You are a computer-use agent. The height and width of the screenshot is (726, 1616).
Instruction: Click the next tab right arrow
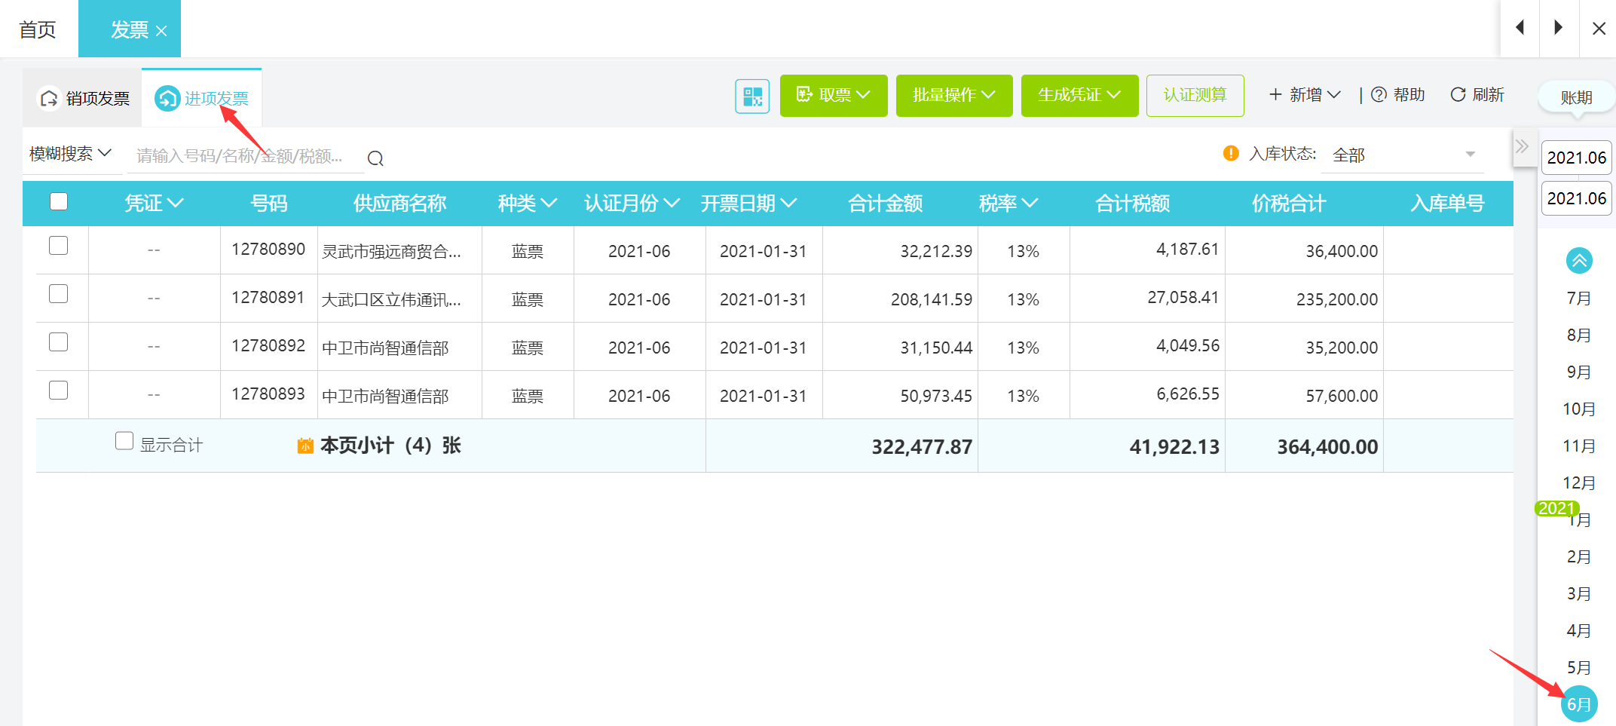[1558, 28]
